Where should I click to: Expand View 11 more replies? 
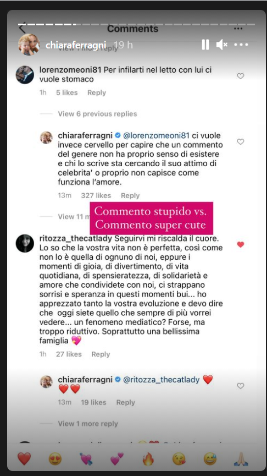coord(74,216)
